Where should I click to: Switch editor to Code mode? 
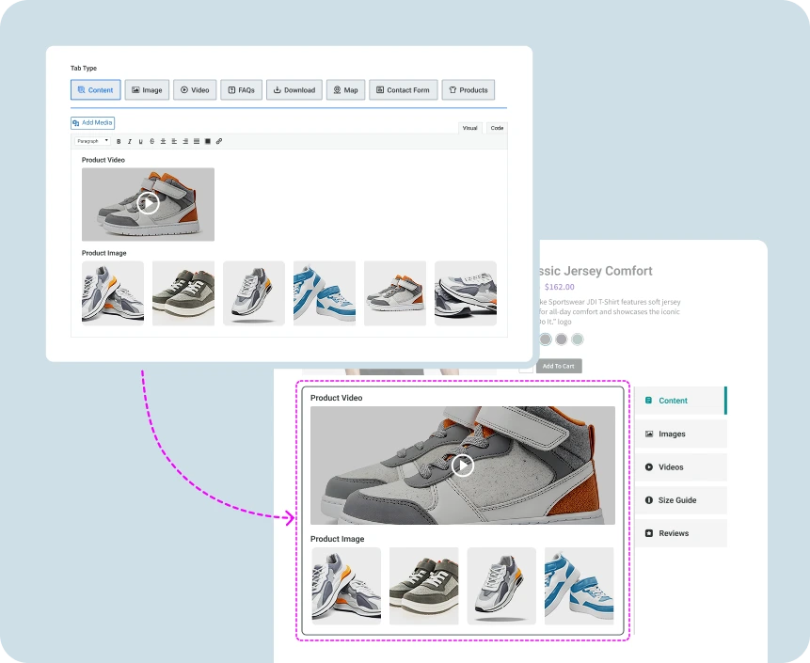click(x=497, y=128)
